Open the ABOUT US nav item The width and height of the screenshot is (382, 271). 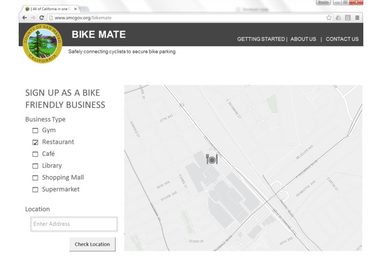[x=303, y=39]
